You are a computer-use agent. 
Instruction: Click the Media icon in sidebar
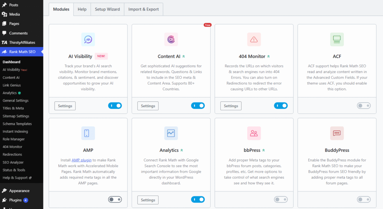click(4, 14)
